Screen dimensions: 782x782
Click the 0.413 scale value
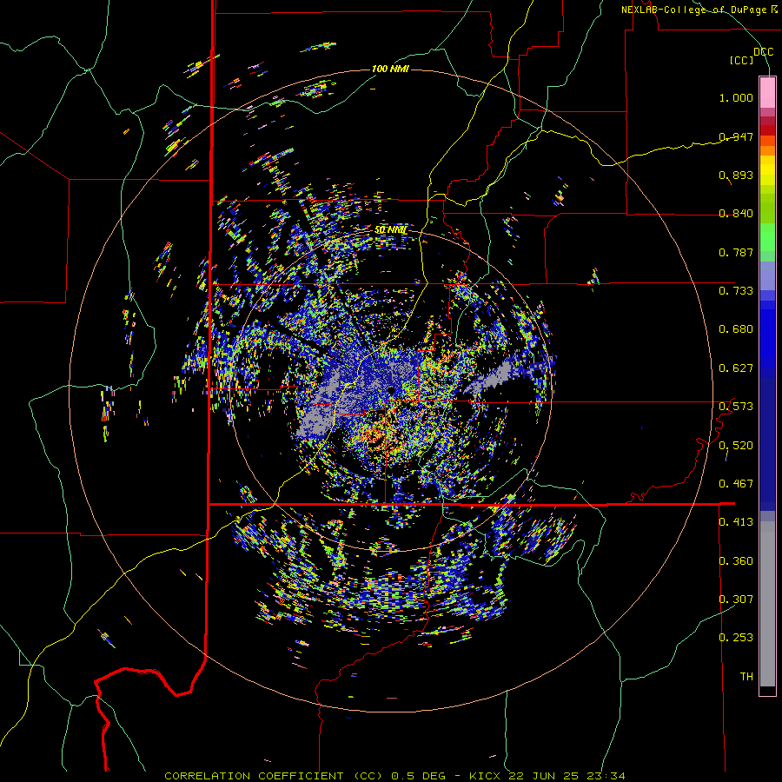[736, 522]
